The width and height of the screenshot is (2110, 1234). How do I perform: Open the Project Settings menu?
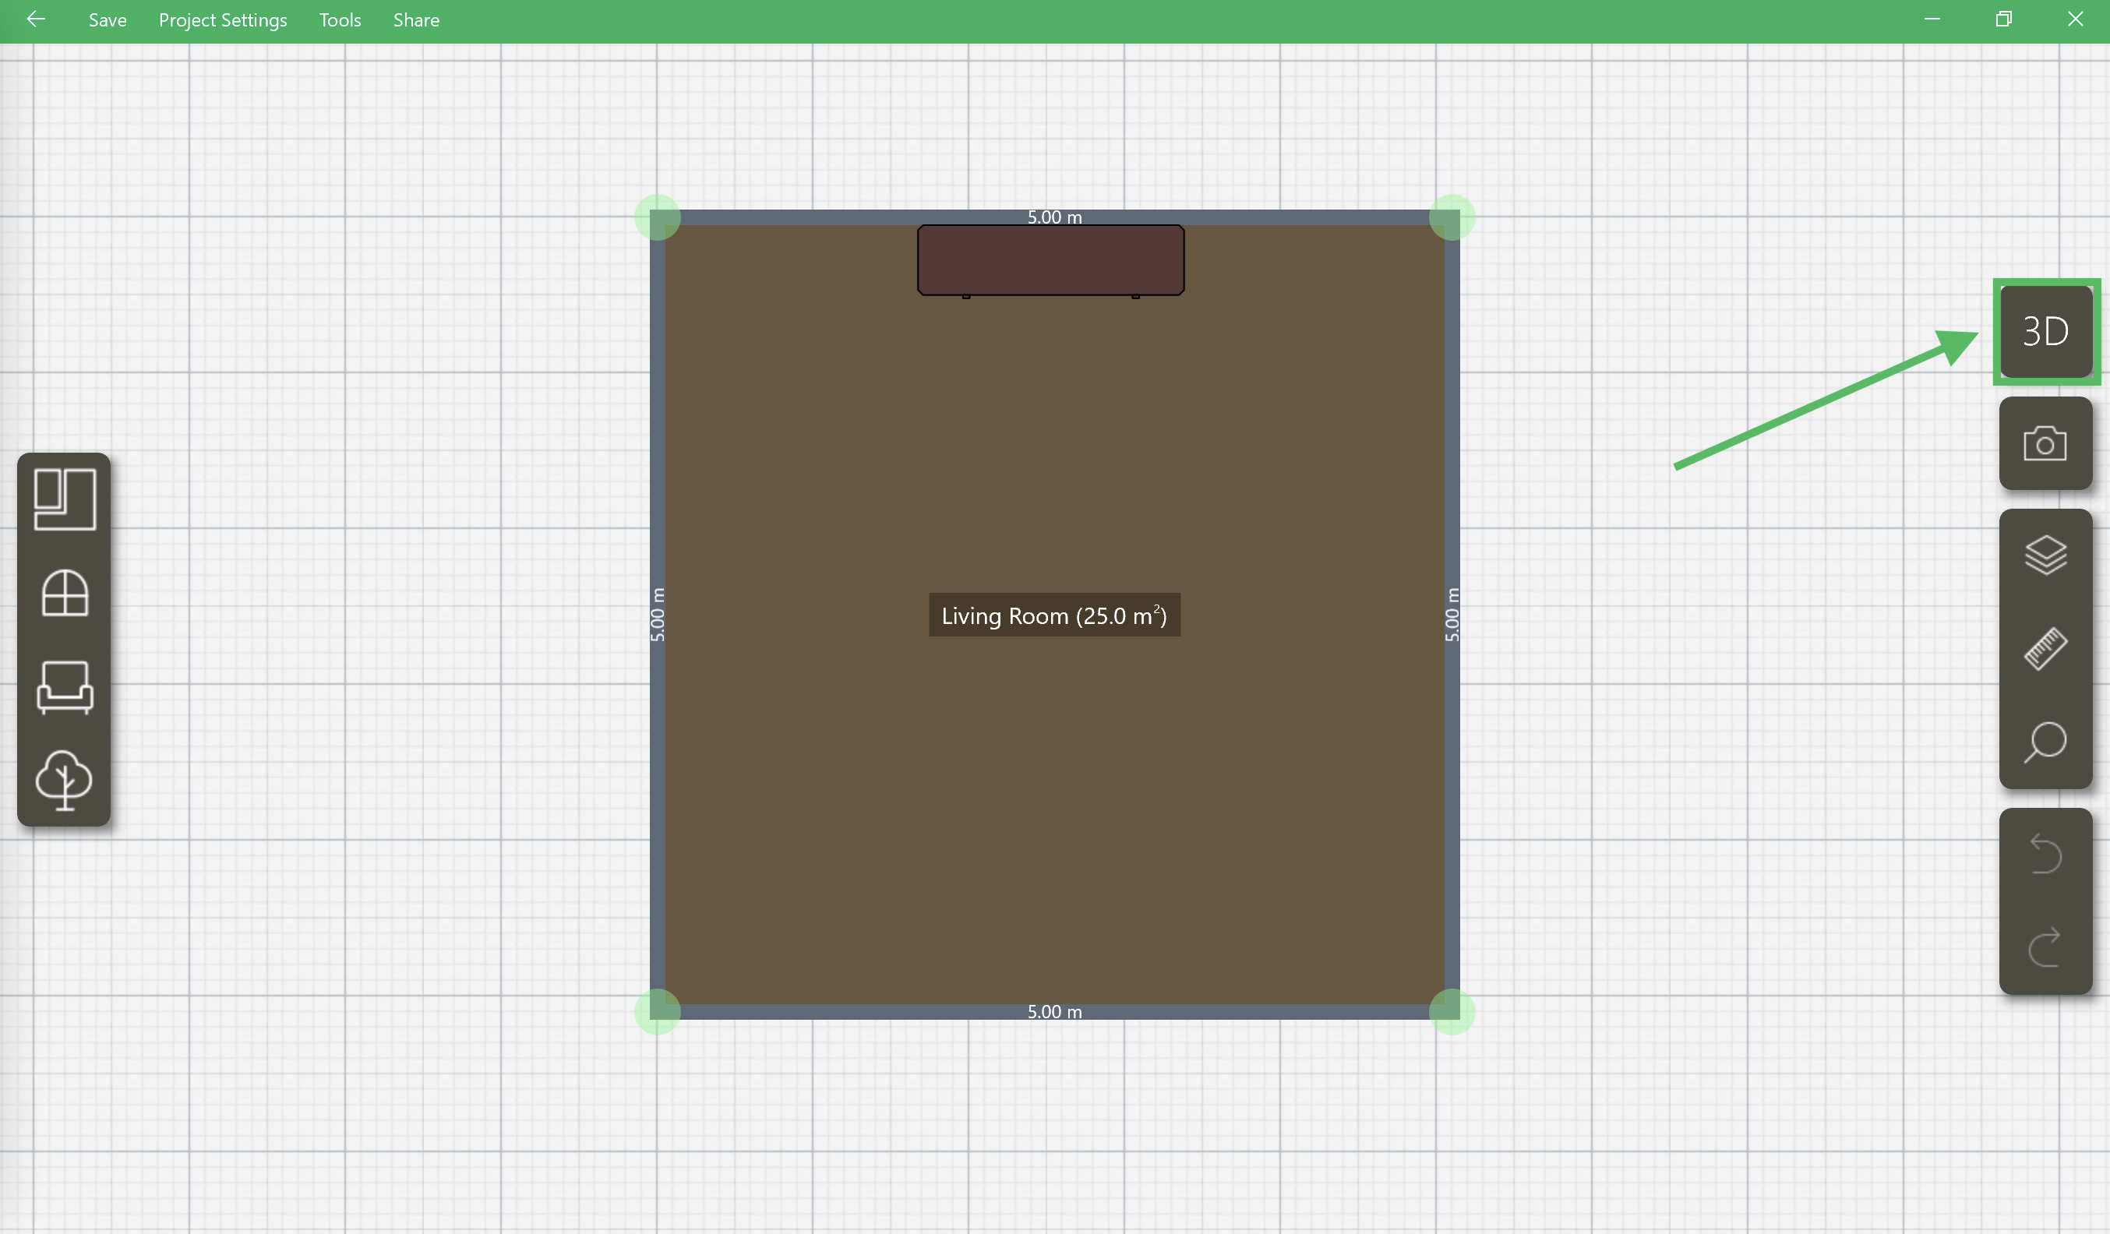223,20
